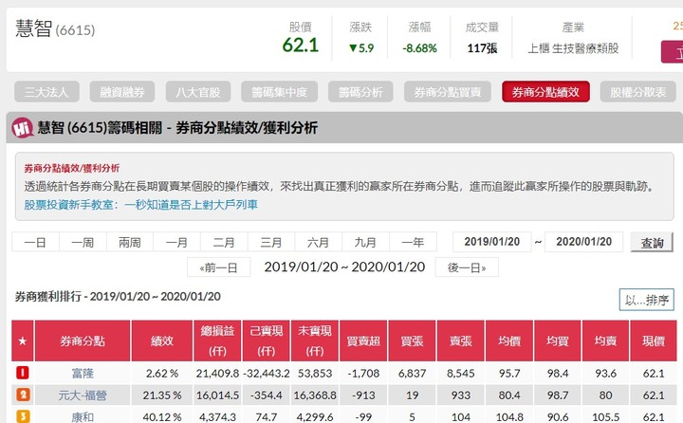
Task: Select the 兩周 period
Action: [130, 242]
